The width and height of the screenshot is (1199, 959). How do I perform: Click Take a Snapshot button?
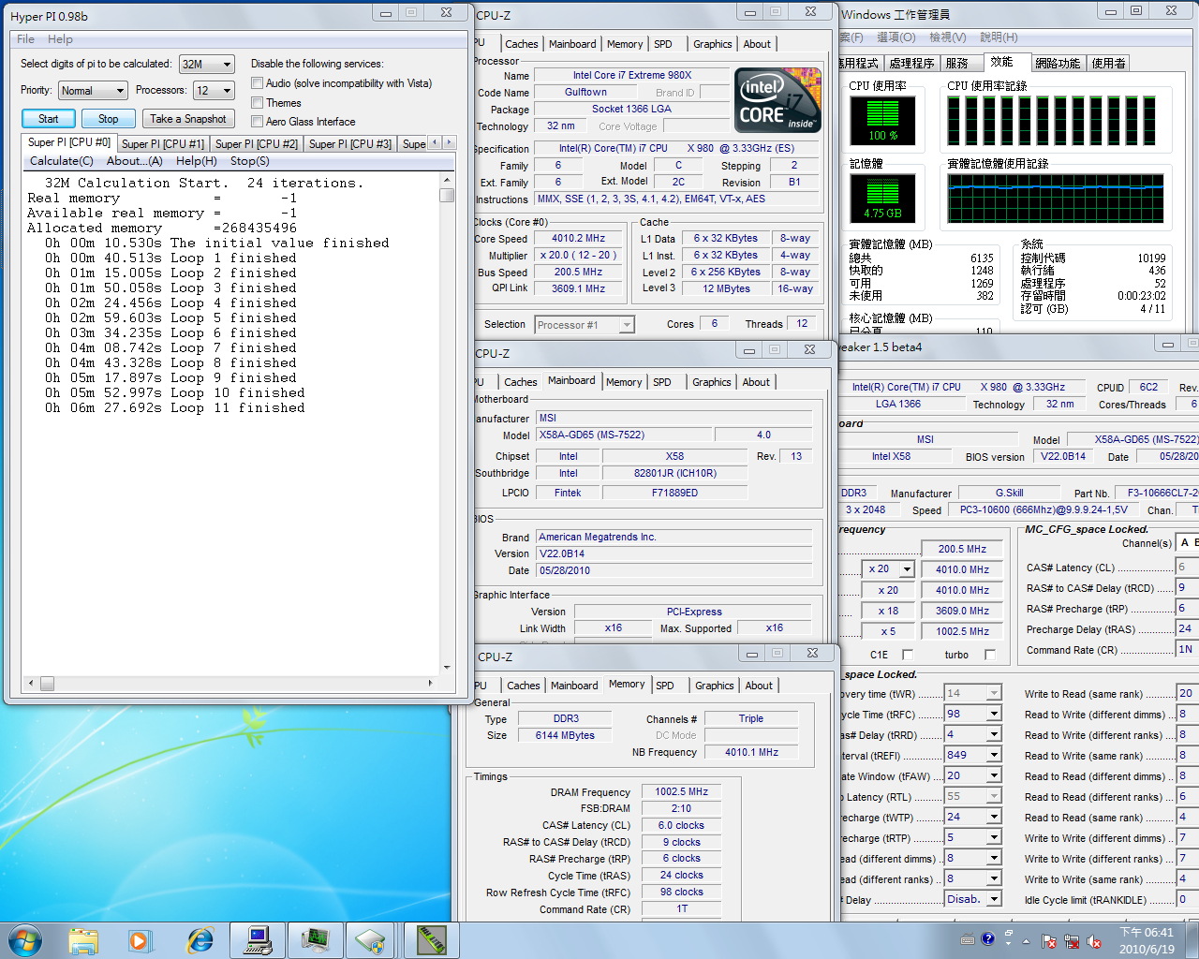pos(188,119)
